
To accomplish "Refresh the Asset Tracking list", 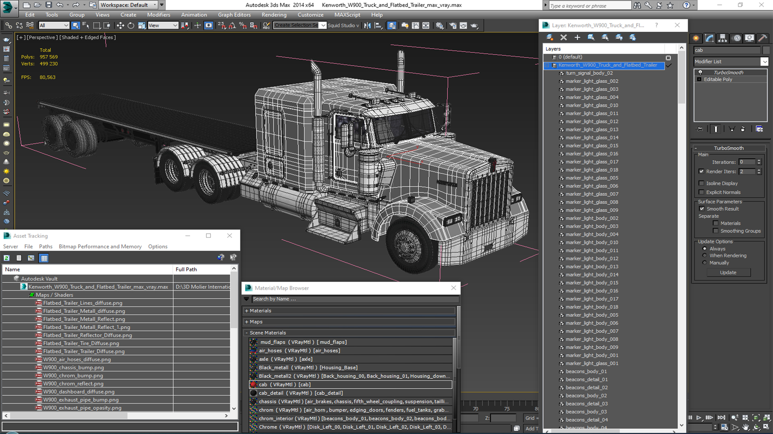I will point(7,258).
